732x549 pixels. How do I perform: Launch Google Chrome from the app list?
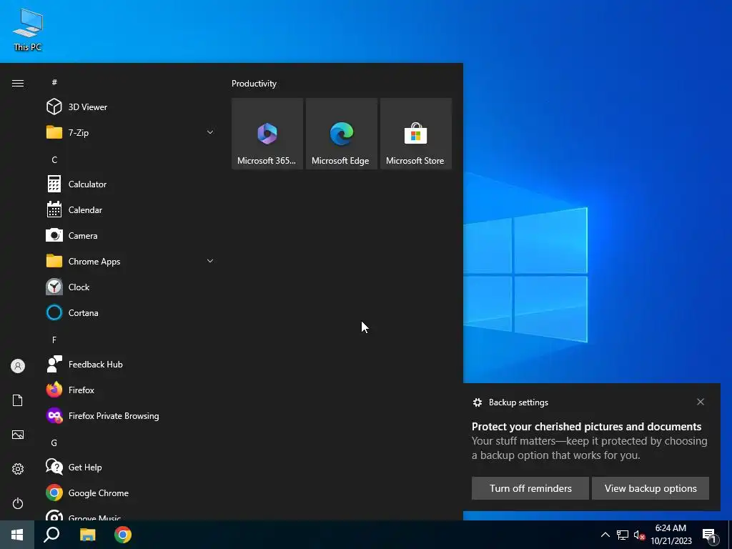[131, 493]
